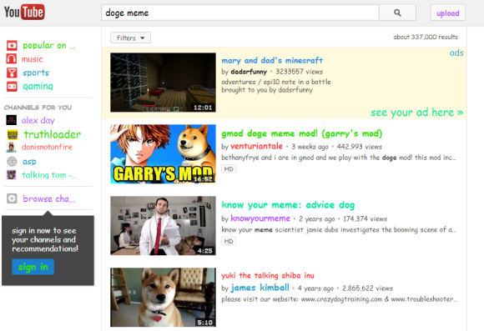The width and height of the screenshot is (484, 331).
Task: Click the magnifying glass search button
Action: click(x=397, y=13)
